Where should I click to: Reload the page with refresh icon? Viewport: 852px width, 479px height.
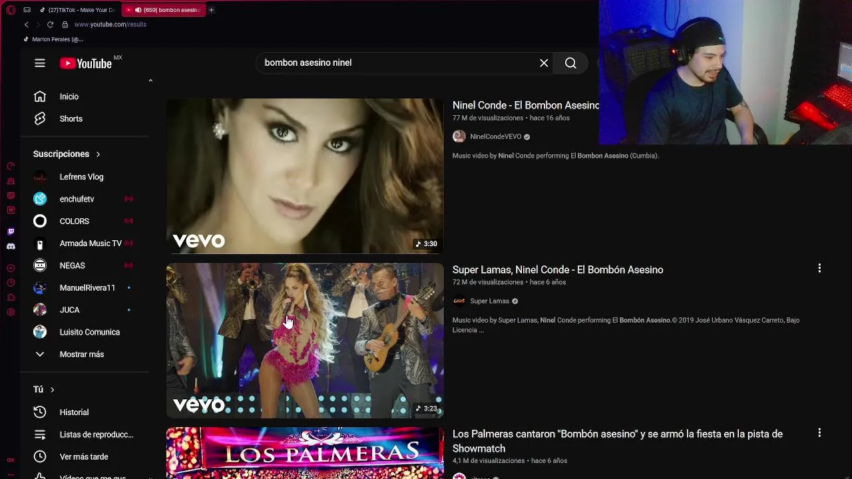(50, 25)
